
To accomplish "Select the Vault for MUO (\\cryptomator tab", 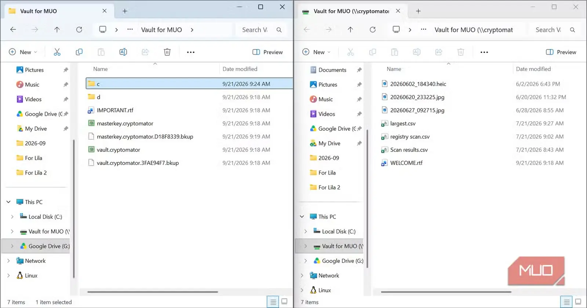I will (351, 11).
